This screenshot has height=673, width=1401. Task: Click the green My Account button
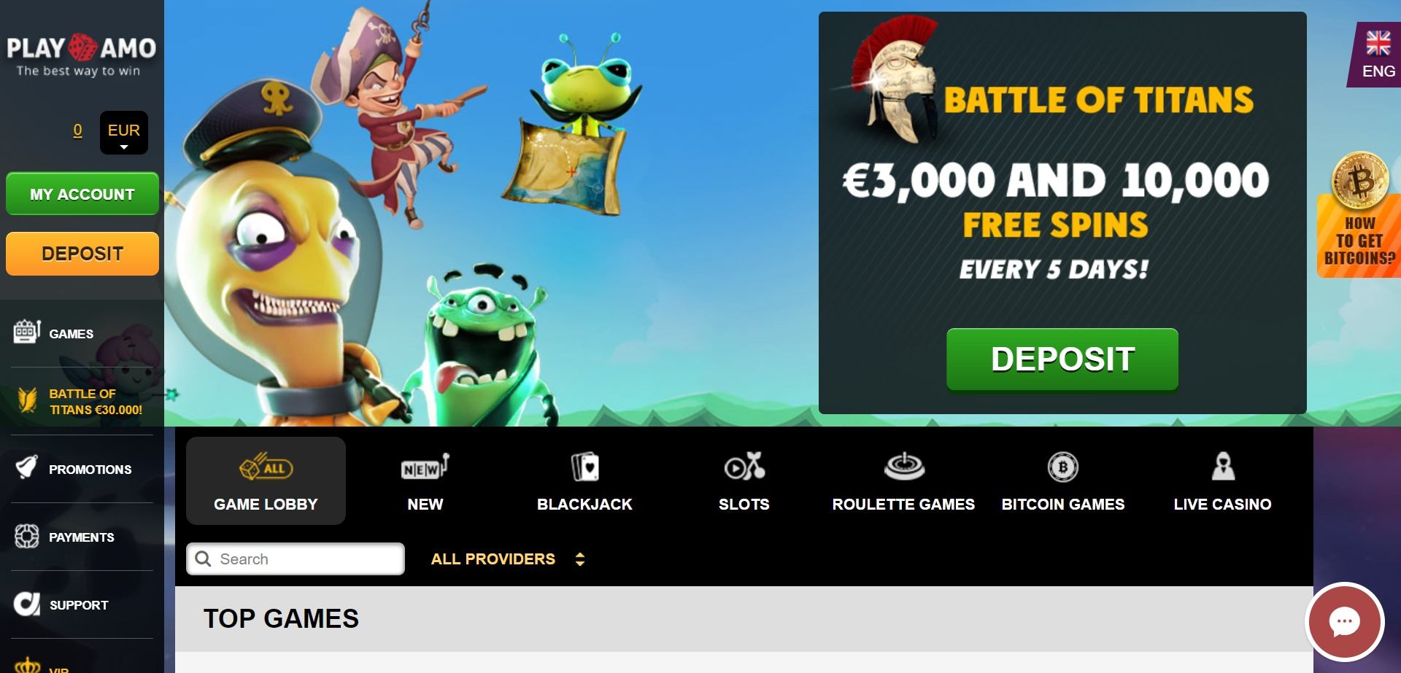(x=82, y=194)
